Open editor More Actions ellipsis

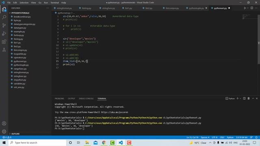[x=256, y=8]
